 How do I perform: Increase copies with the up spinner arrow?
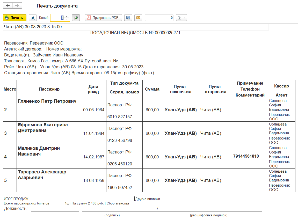click(x=67, y=16)
